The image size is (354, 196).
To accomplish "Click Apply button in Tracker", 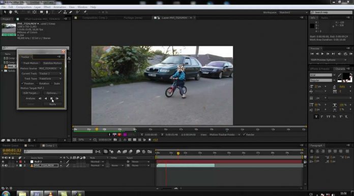I will point(52,104).
